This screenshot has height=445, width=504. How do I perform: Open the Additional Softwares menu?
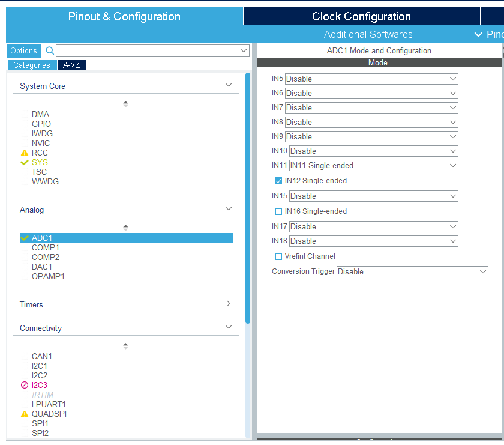point(368,34)
